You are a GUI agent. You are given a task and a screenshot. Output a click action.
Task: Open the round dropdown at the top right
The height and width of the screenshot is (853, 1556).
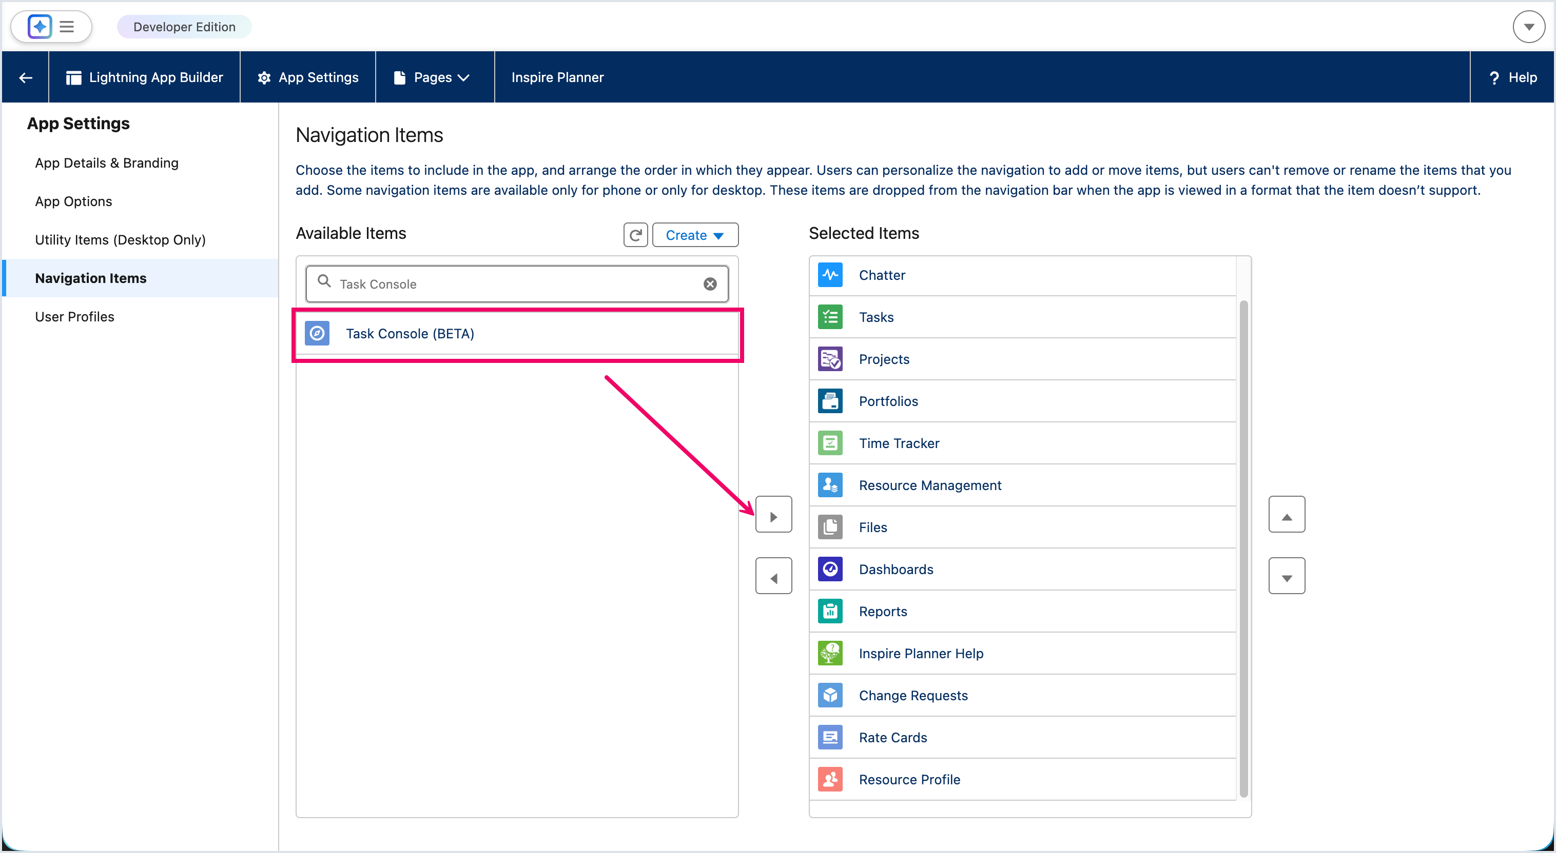[x=1529, y=27]
